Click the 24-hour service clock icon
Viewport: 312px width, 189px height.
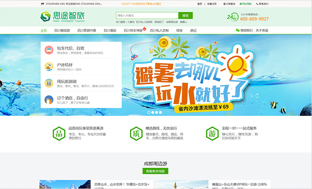point(233,17)
